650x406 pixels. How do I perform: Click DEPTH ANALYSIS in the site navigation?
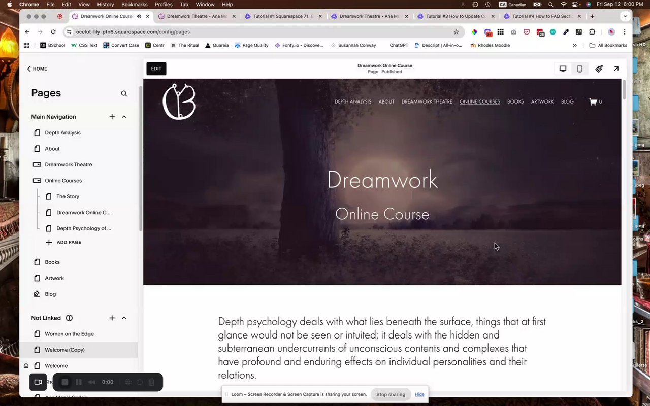coord(353,101)
